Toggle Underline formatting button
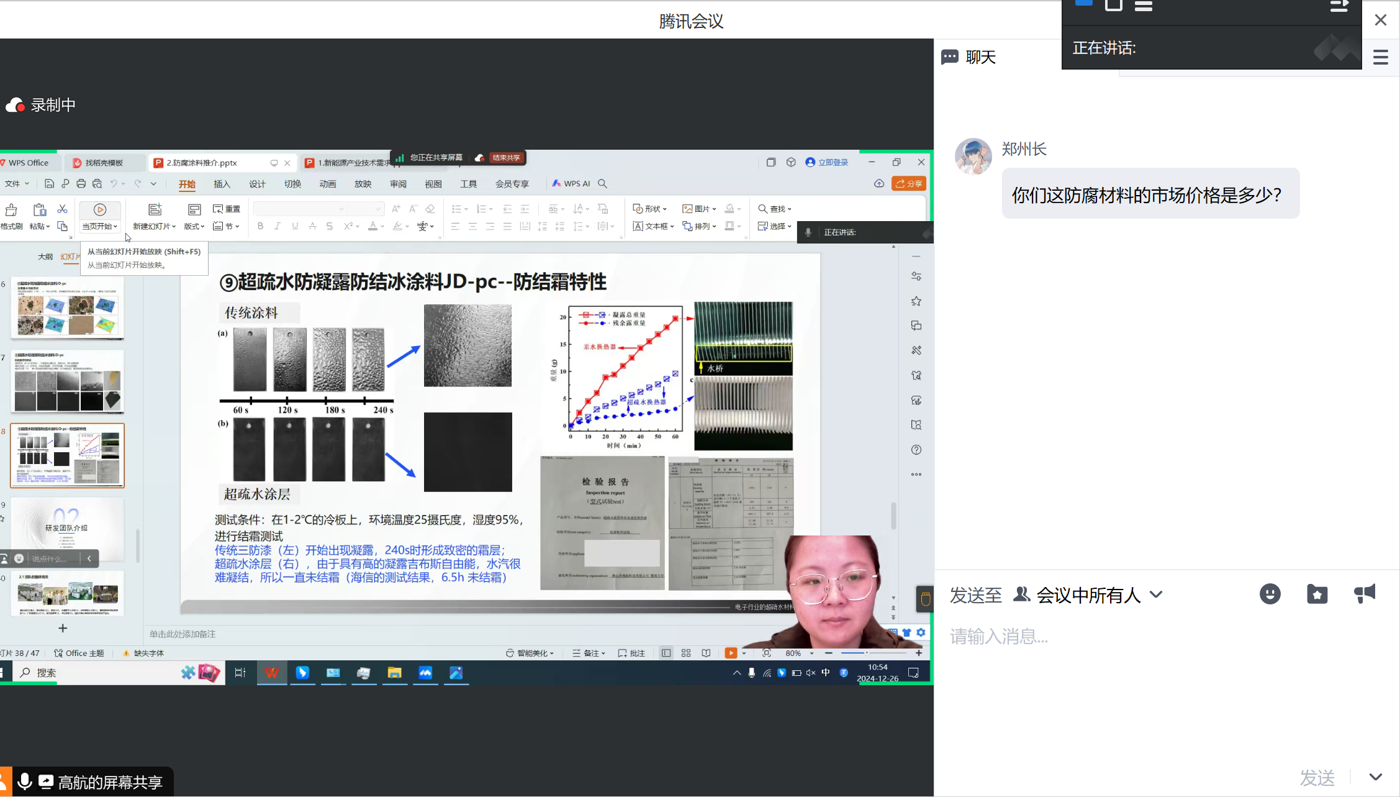The image size is (1400, 797). pyautogui.click(x=295, y=226)
